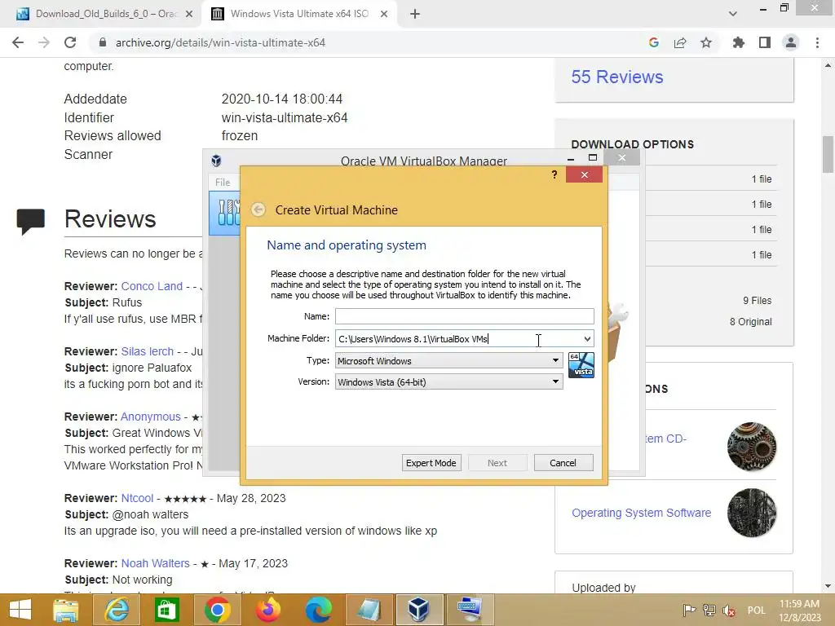The image size is (835, 626).
Task: Open Operating System Software link
Action: click(x=641, y=514)
